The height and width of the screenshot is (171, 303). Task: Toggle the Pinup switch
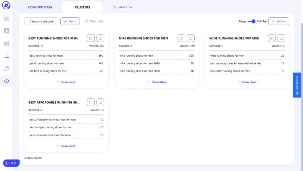point(252,21)
